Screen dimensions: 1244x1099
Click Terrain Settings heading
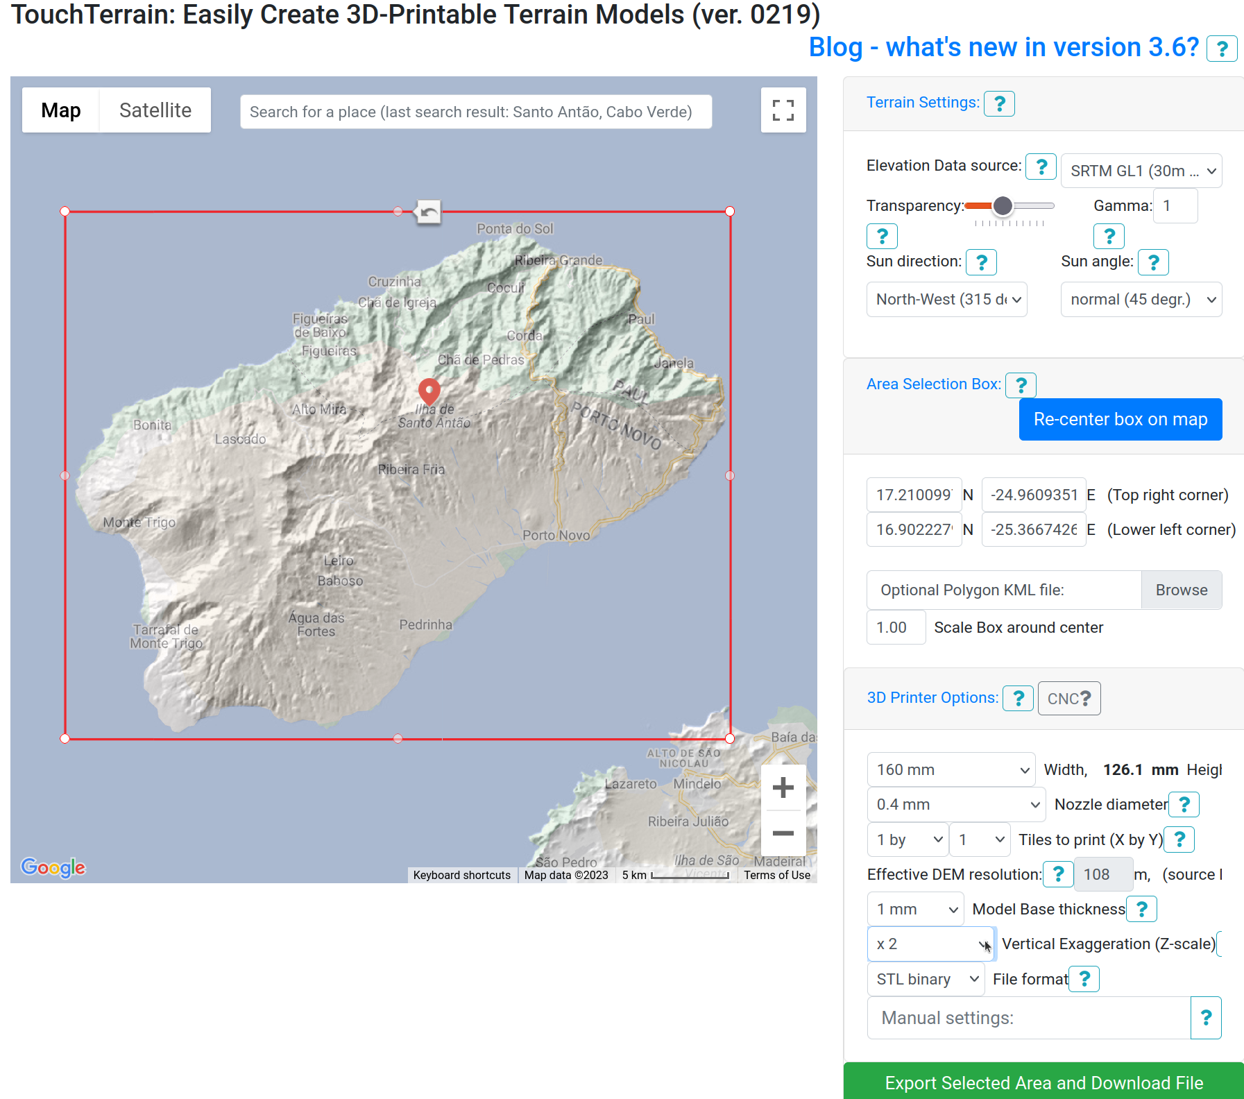pyautogui.click(x=923, y=103)
